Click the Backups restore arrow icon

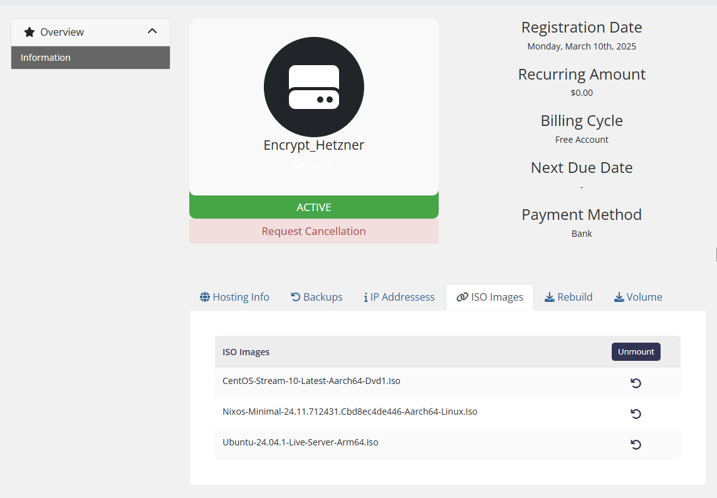pos(295,297)
